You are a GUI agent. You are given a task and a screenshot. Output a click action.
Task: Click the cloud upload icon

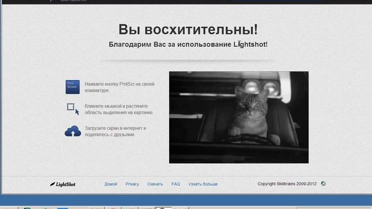[x=73, y=131]
